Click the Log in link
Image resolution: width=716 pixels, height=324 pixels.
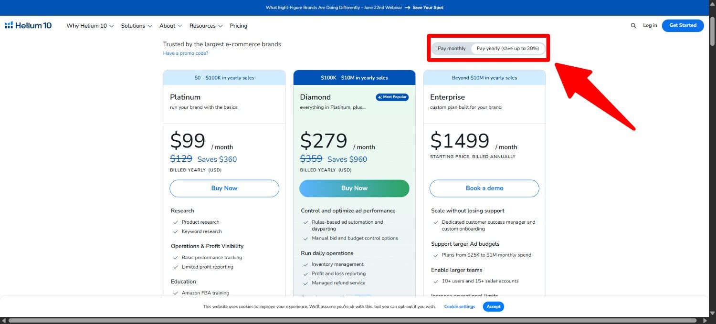(650, 25)
